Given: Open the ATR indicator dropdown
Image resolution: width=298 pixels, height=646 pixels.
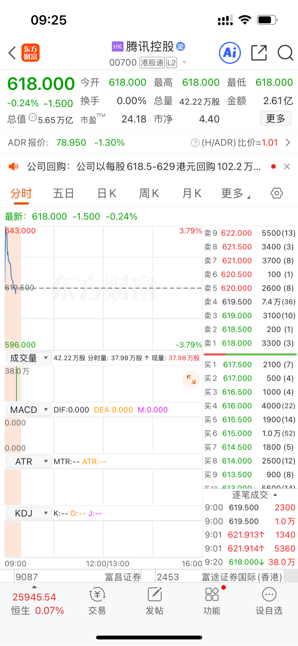Looking at the screenshot, I should pos(29,461).
